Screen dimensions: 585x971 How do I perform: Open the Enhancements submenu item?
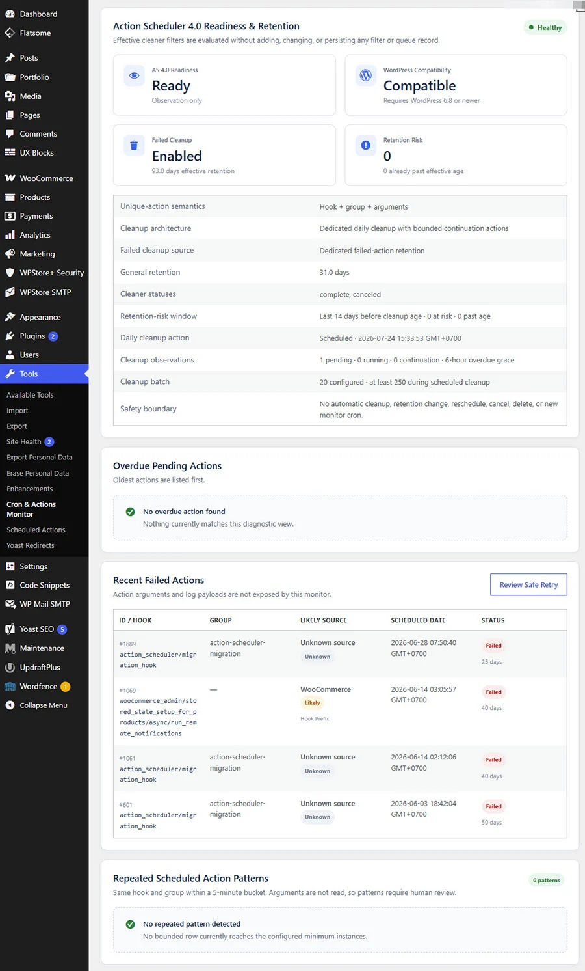click(x=30, y=489)
